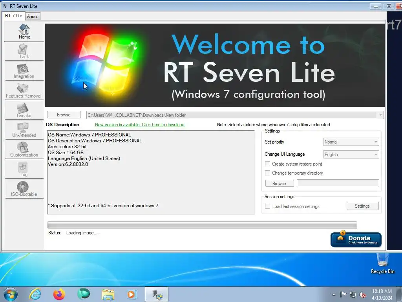Check Load last session settings
This screenshot has width=402, height=302.
click(x=267, y=206)
